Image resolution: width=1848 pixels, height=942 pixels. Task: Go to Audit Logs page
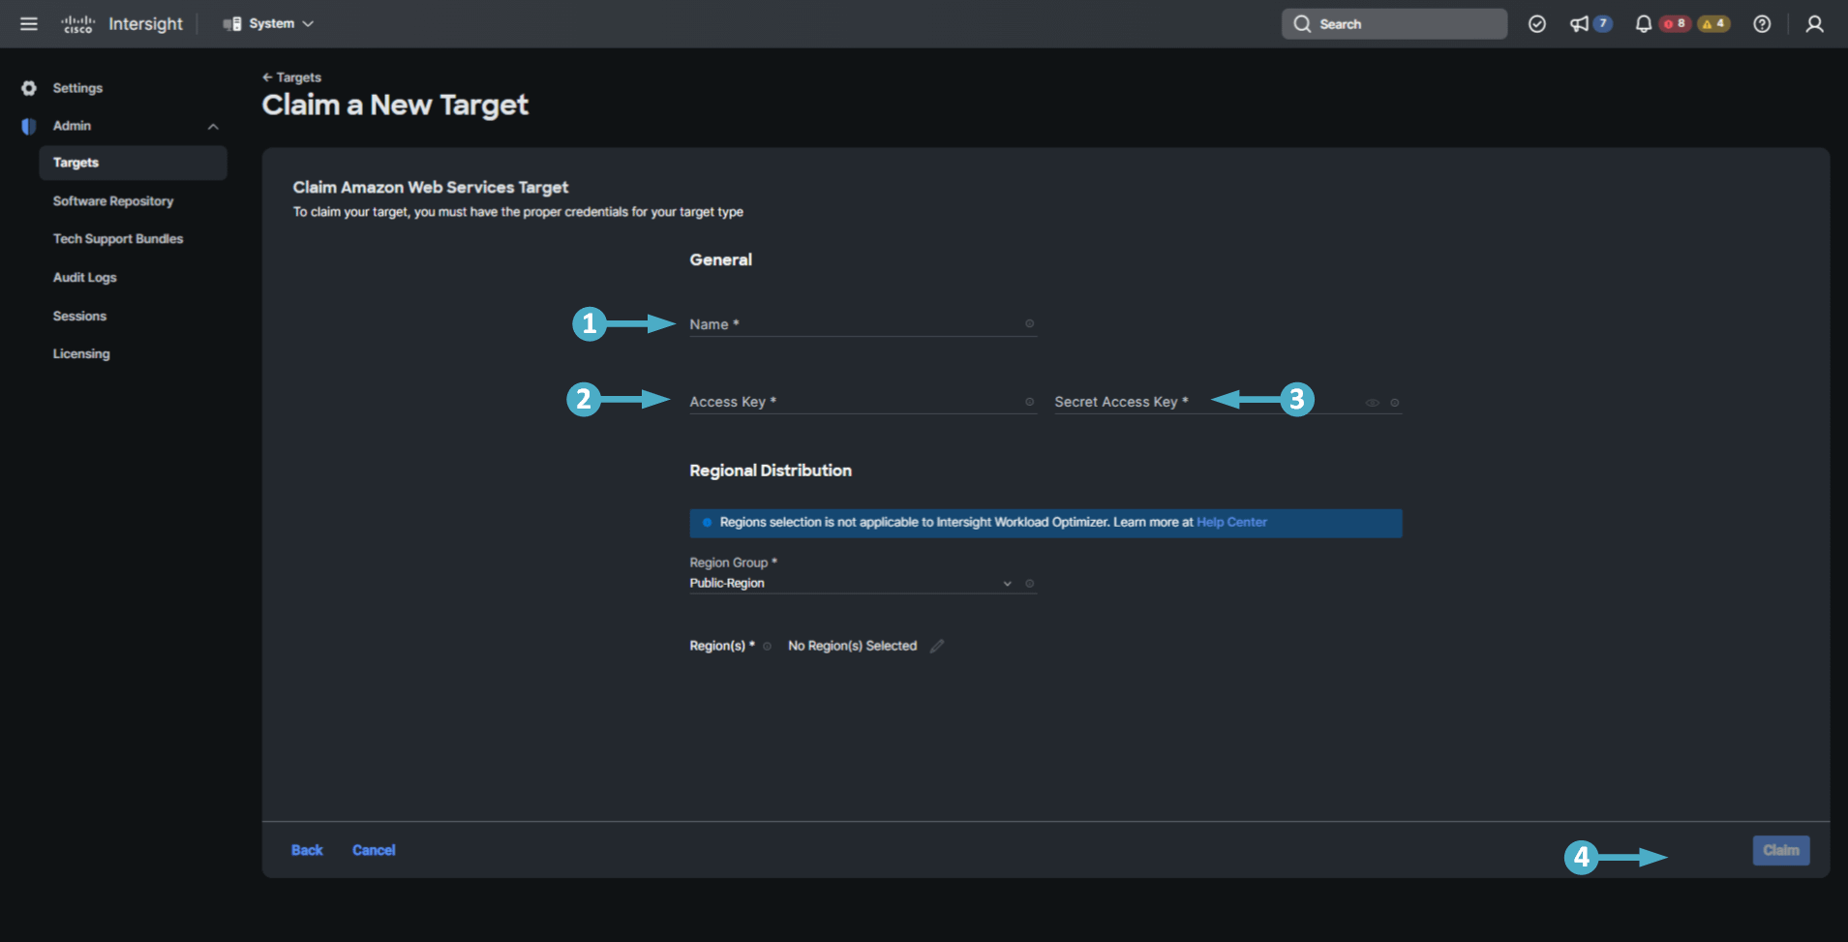(x=85, y=278)
